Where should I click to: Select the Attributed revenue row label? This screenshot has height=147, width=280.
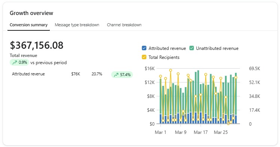pos(28,74)
